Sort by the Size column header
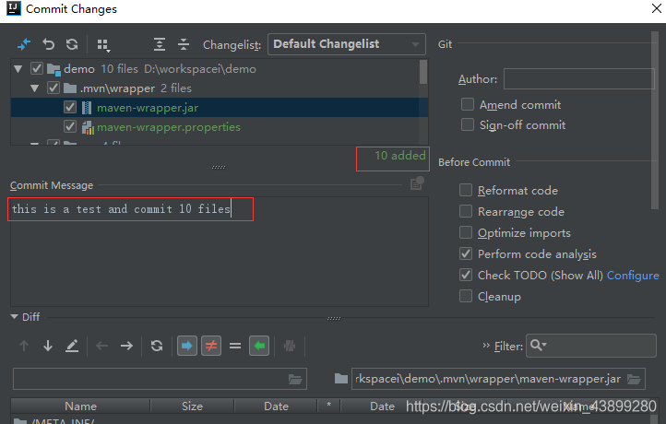 click(192, 406)
